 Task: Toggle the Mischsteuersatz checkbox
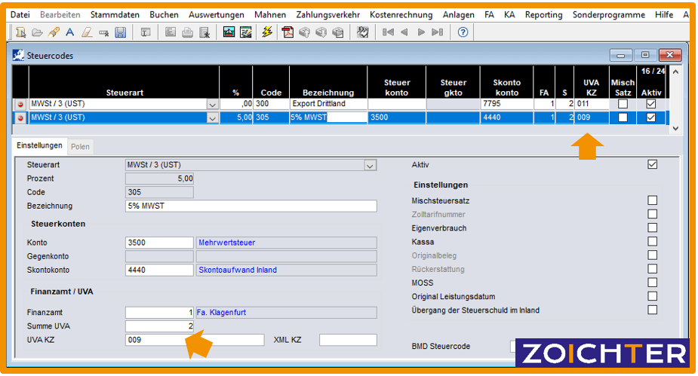coord(652,200)
